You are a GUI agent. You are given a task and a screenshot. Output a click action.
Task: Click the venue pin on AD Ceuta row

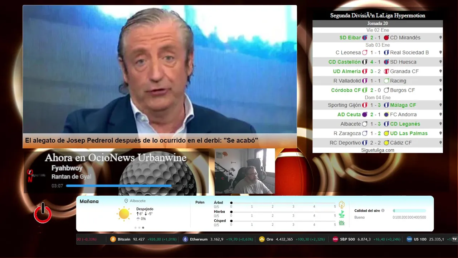440,115
